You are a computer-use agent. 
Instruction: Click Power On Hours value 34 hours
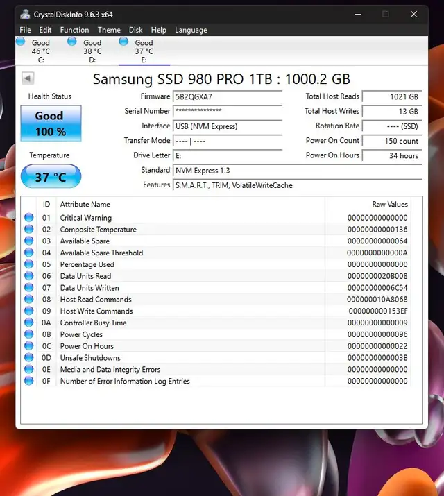coord(392,155)
